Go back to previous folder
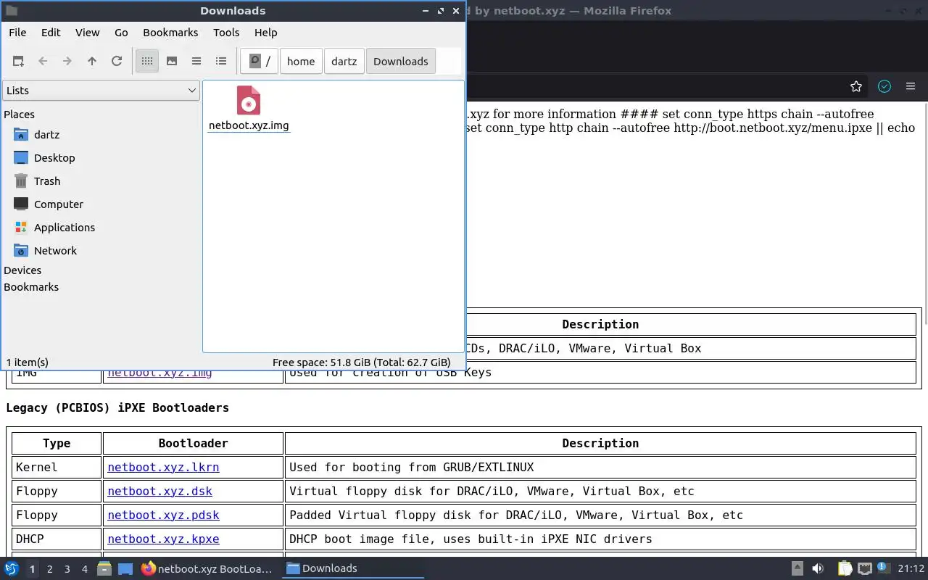The image size is (928, 580). click(43, 62)
